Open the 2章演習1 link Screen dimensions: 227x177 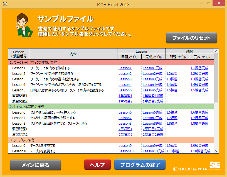pyautogui.click(x=125, y=129)
